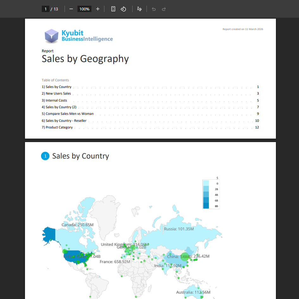Click the page number input field
Screen dimensions: 299x299
(46, 9)
